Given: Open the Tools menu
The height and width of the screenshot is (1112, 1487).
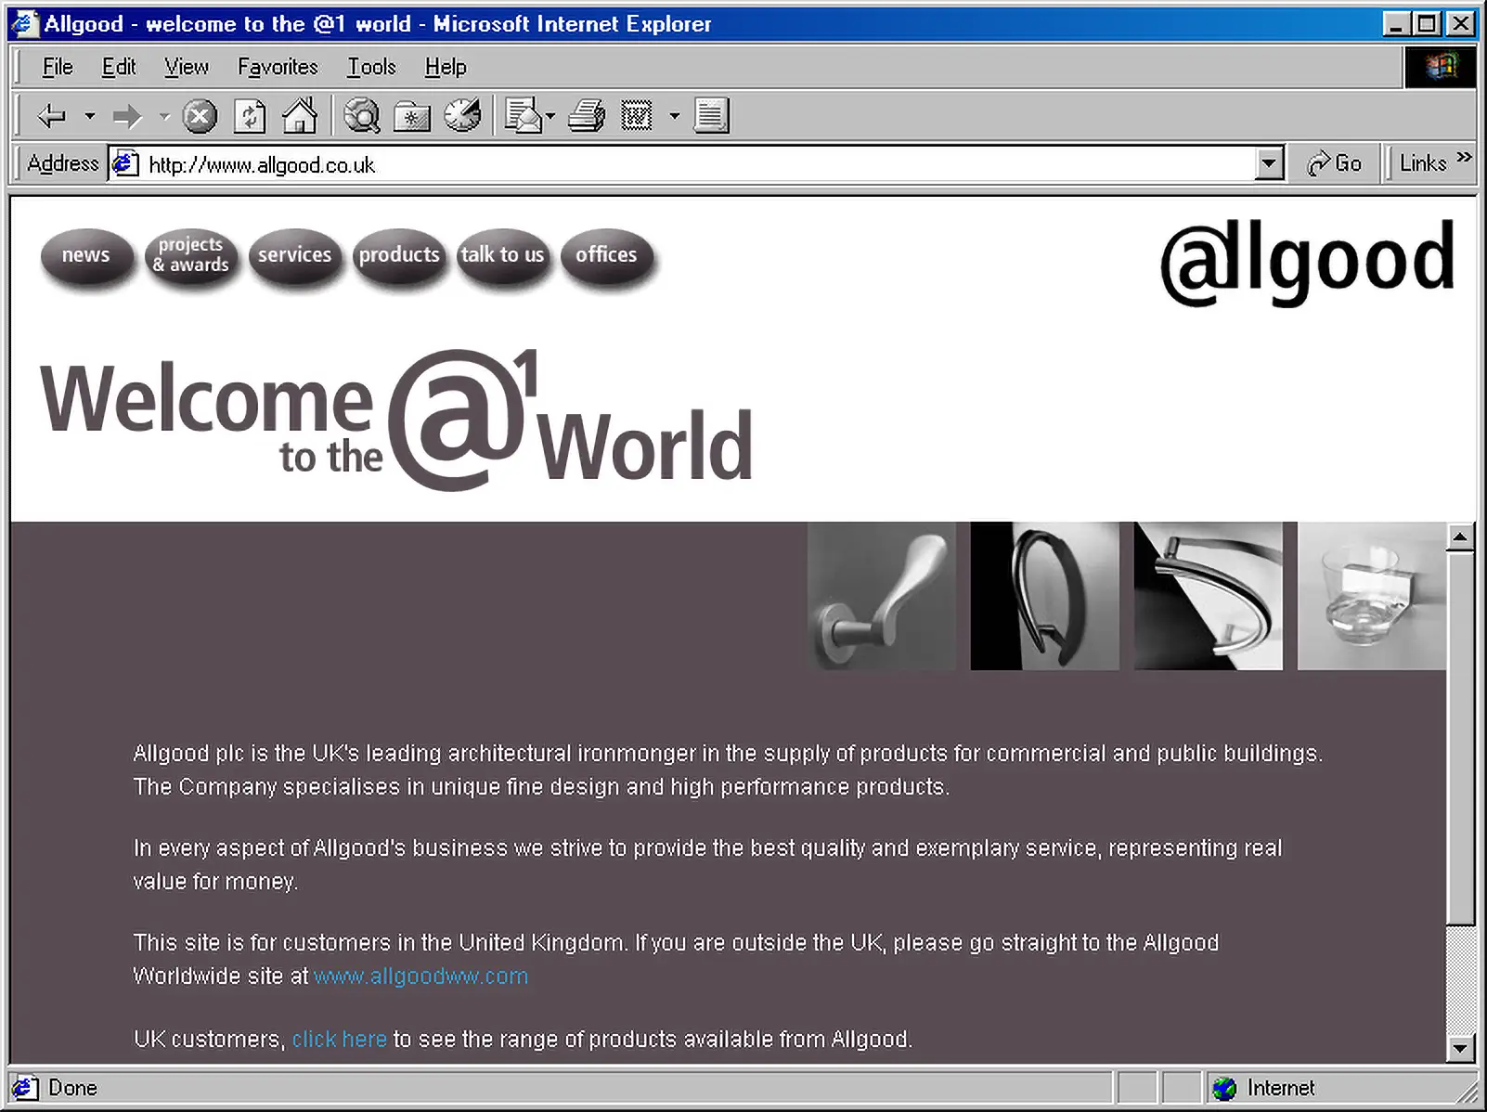Looking at the screenshot, I should pyautogui.click(x=371, y=67).
